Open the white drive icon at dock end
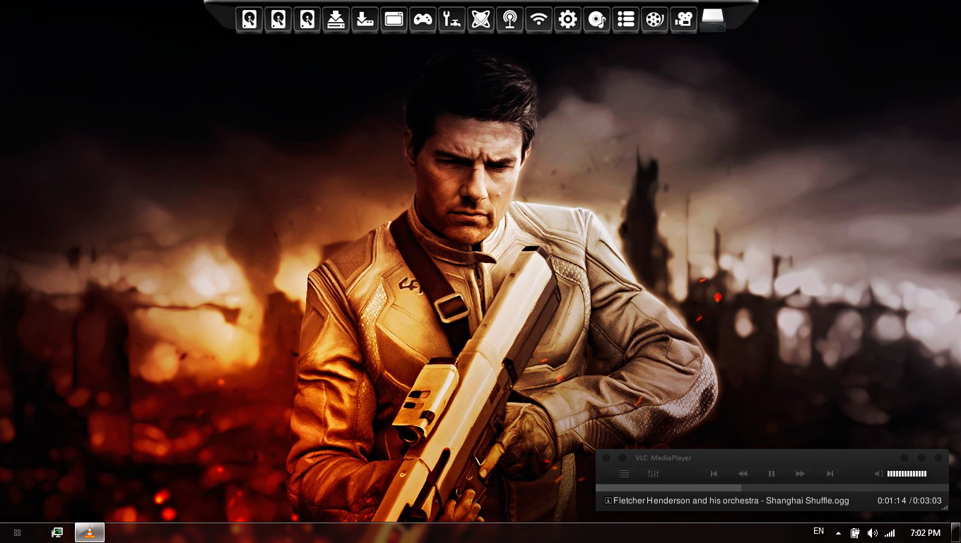Screen dimensions: 961x543 [x=713, y=20]
